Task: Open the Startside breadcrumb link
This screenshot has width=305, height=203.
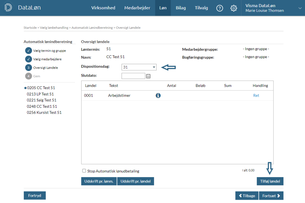Action: tap(30, 27)
